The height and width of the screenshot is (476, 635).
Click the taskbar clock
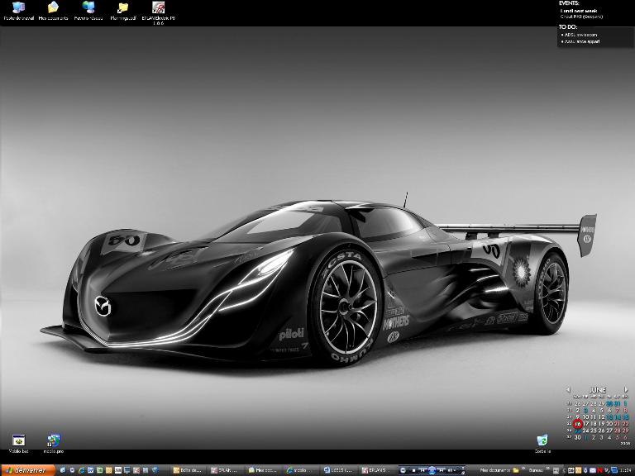(x=628, y=470)
